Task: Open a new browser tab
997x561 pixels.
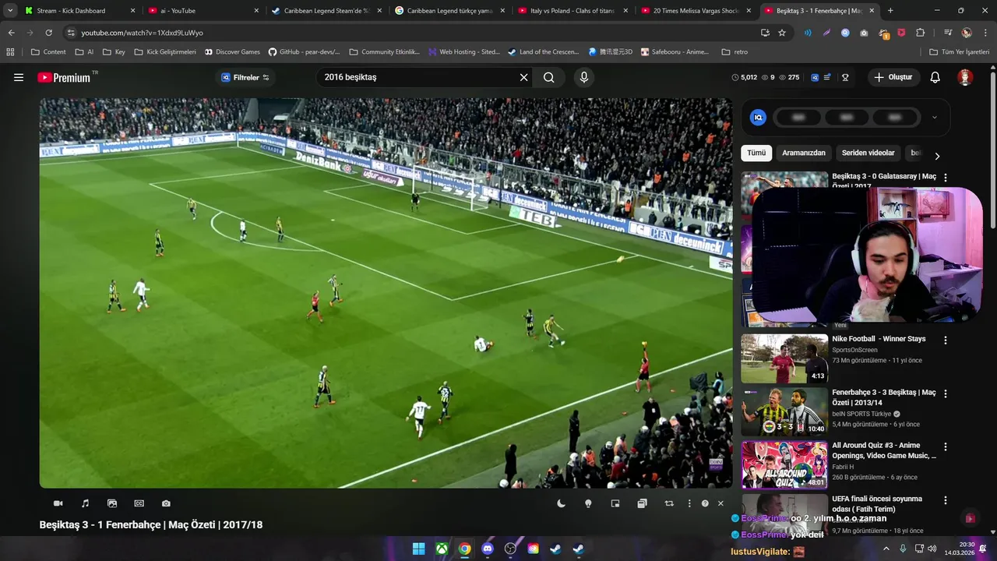Action: [890, 11]
